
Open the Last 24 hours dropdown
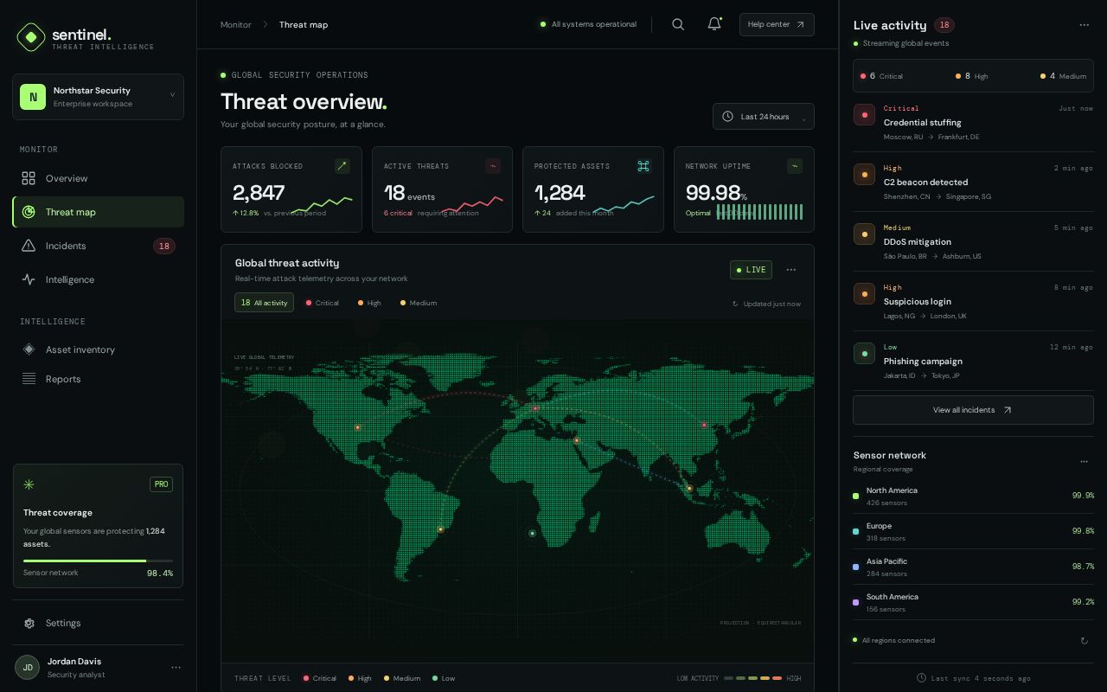coord(764,117)
